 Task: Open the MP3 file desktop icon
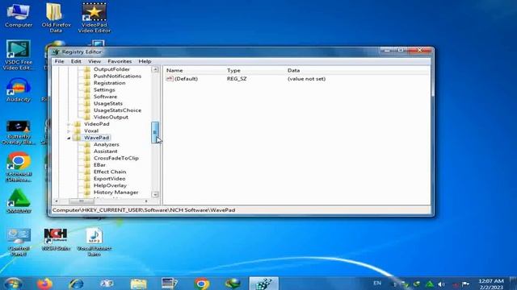pos(95,242)
